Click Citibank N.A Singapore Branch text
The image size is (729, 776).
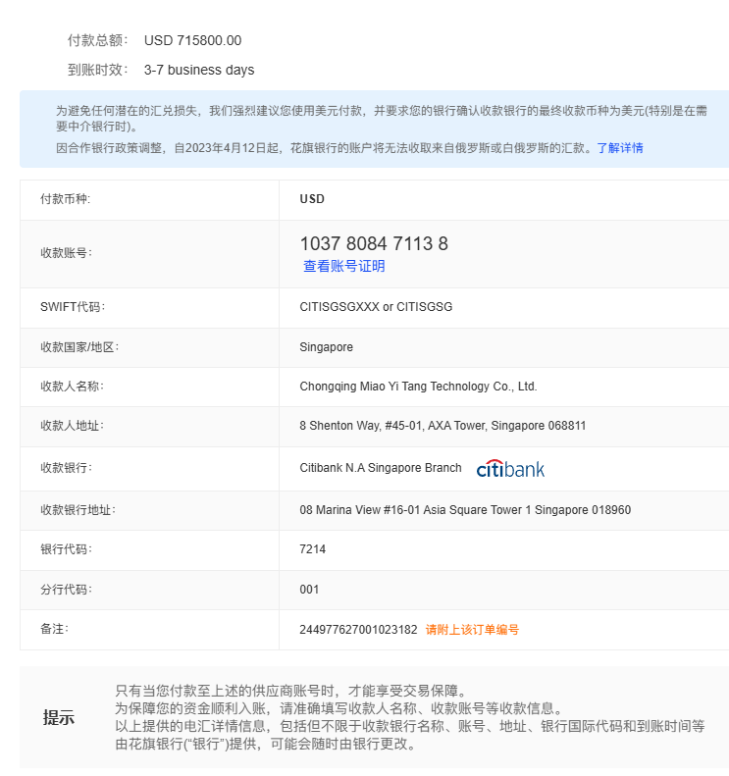tap(380, 468)
